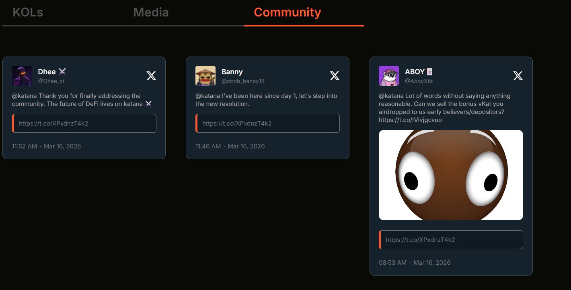The height and width of the screenshot is (290, 571).
Task: Switch to the Media tab
Action: coord(151,12)
